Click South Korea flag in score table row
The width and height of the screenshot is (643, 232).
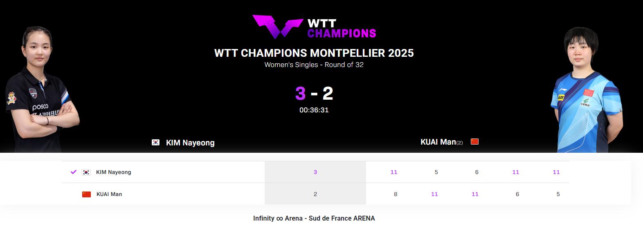(x=86, y=172)
